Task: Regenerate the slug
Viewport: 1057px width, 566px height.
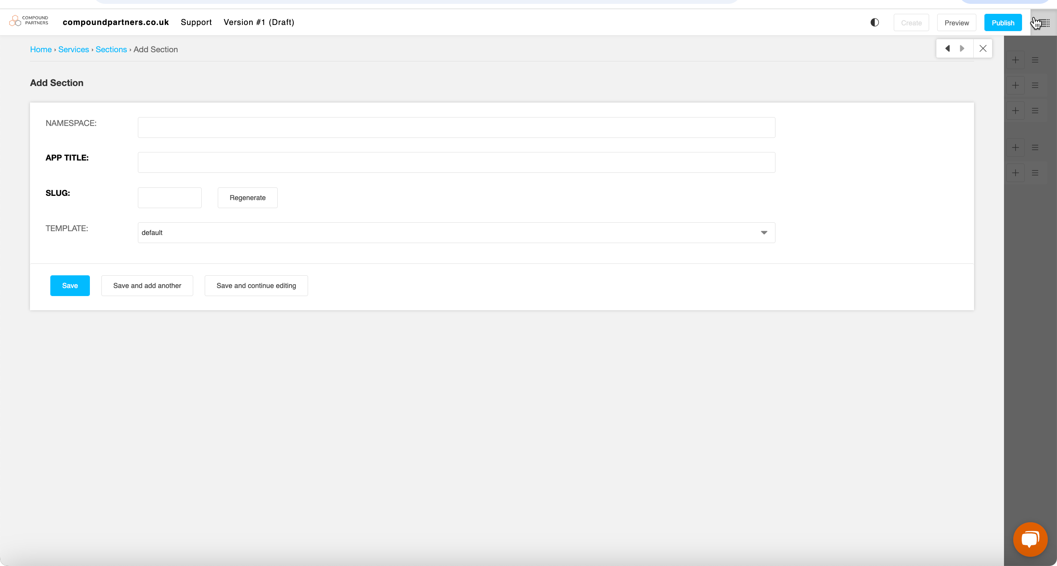Action: tap(247, 198)
